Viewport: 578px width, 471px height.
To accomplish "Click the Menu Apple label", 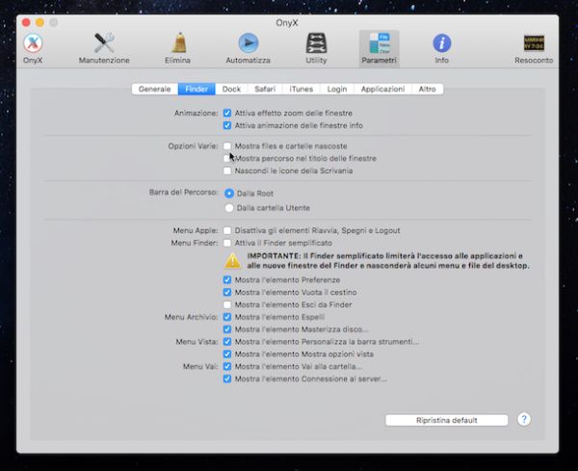I will [196, 231].
